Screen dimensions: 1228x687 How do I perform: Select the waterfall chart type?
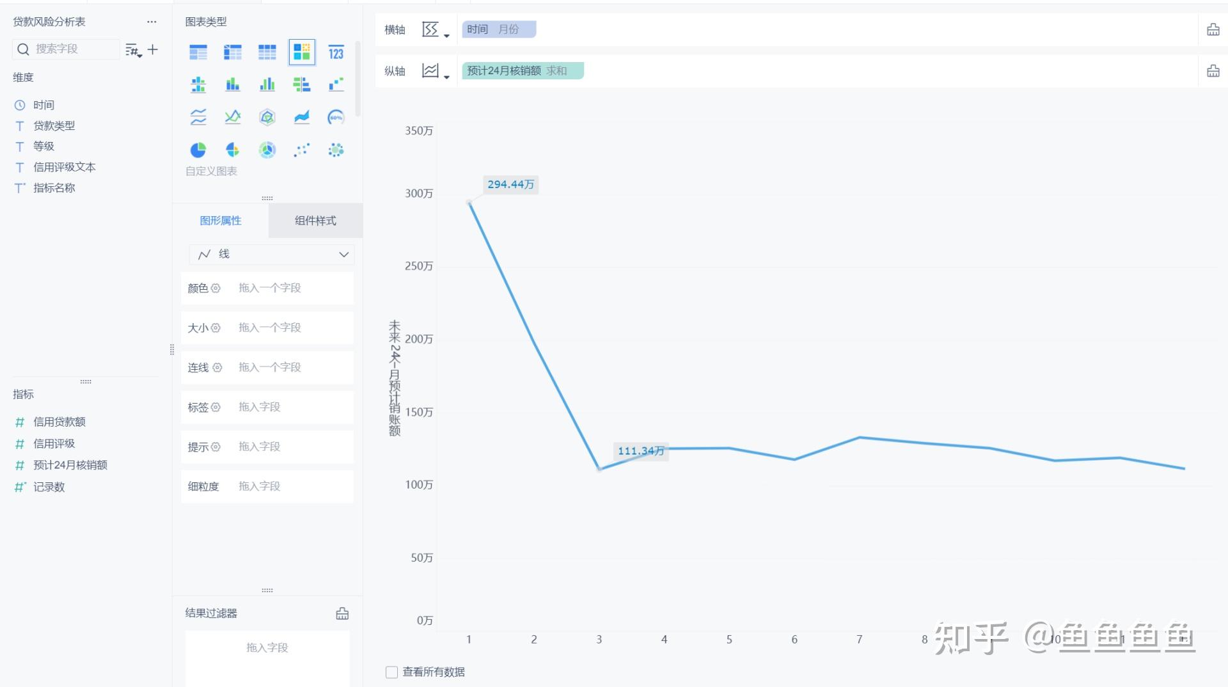(336, 84)
